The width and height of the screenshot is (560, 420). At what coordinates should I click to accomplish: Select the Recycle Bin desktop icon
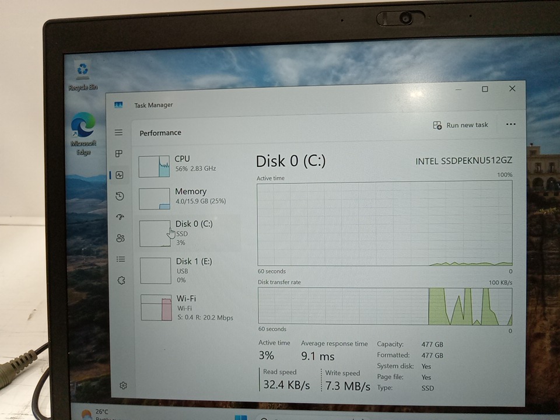82,76
